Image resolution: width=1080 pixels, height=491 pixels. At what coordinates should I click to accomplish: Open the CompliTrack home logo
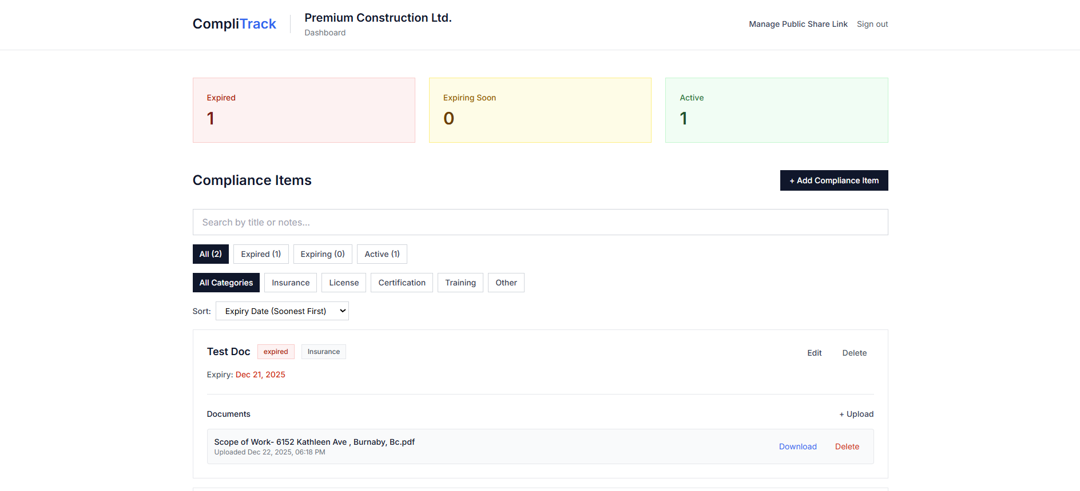(234, 23)
